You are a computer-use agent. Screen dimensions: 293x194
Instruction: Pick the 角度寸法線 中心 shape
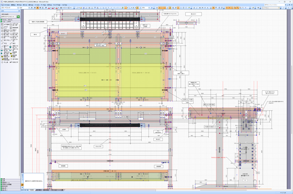tap(14, 47)
